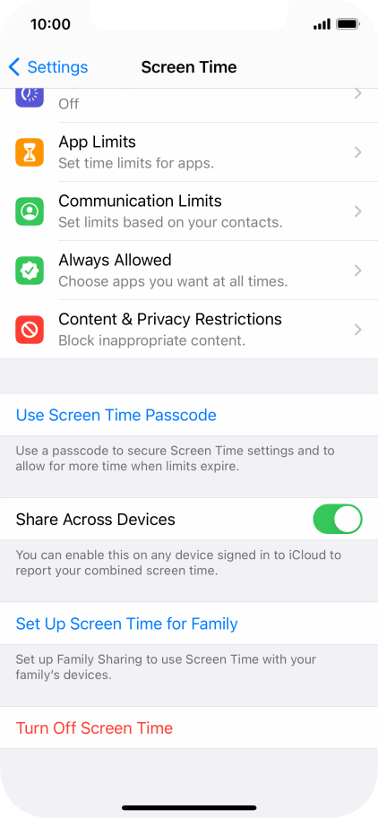
Task: Tap the purple Downtime icon at top
Action: pos(30,98)
